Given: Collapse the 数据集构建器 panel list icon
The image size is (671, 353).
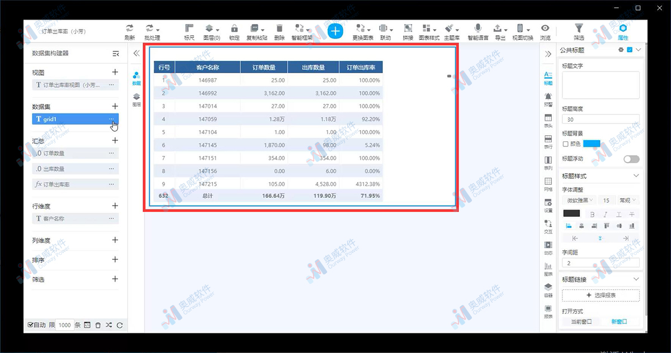Looking at the screenshot, I should tap(116, 54).
